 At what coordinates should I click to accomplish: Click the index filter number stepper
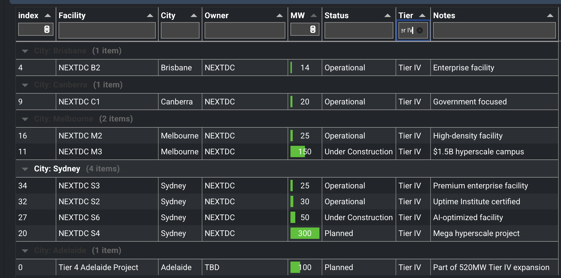coord(47,29)
